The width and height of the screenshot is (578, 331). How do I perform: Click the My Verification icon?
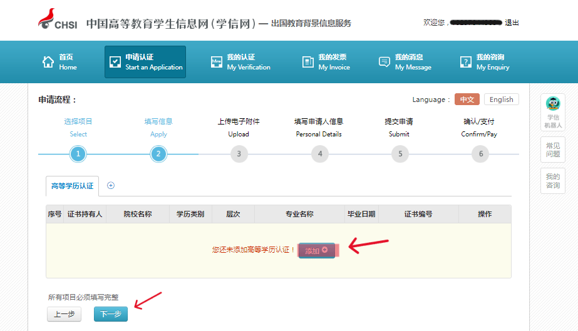point(217,62)
